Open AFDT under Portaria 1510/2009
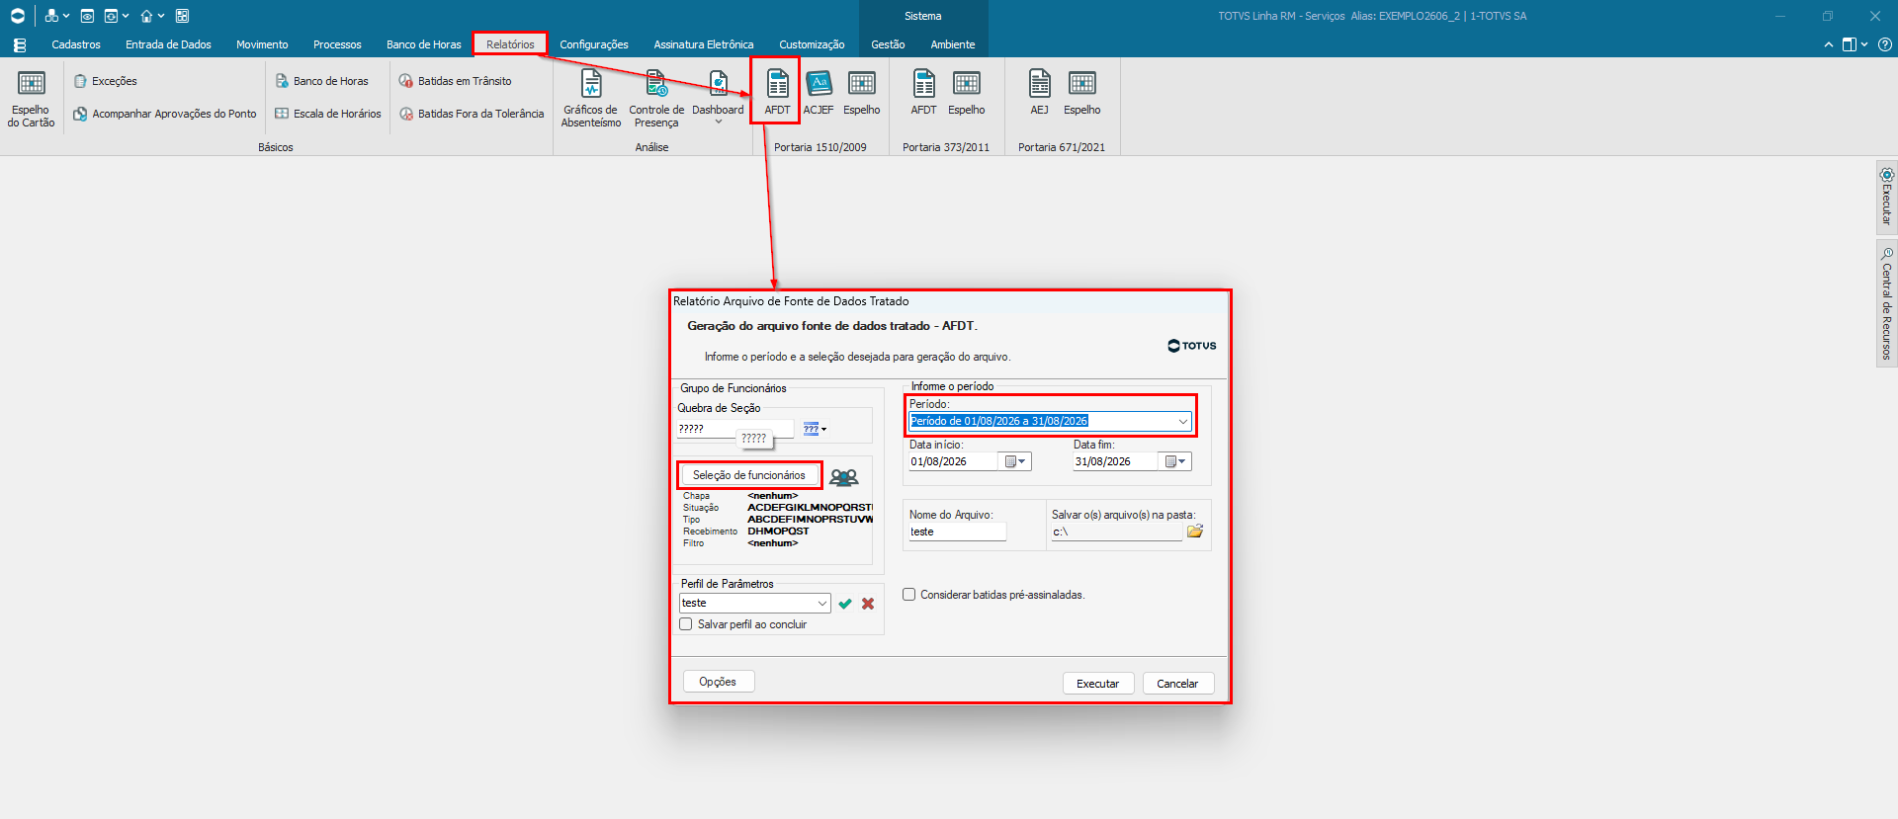The image size is (1898, 819). [x=777, y=92]
